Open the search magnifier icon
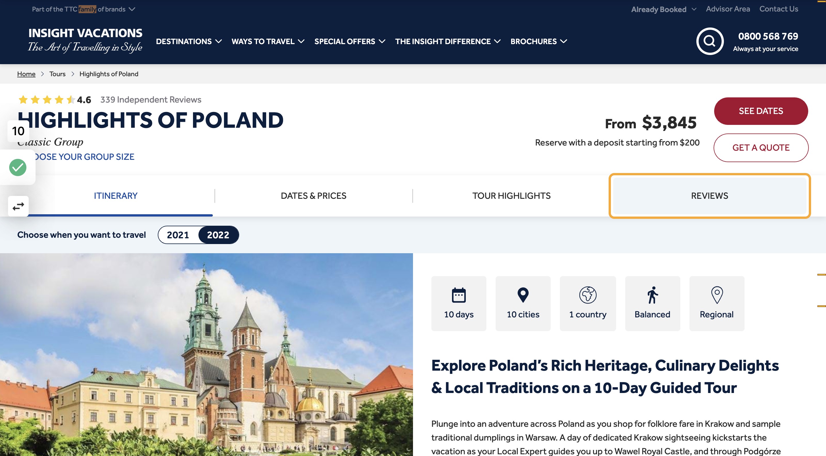This screenshot has height=456, width=826. (710, 41)
